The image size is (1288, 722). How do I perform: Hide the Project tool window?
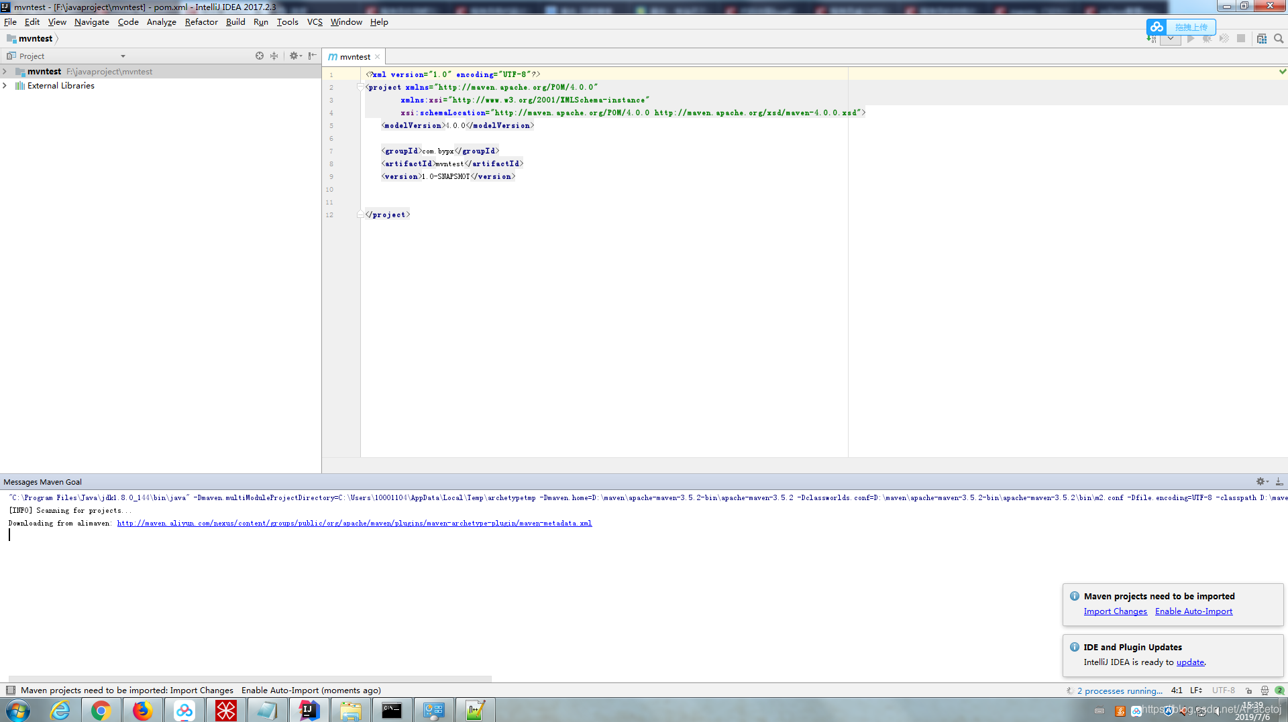(313, 56)
